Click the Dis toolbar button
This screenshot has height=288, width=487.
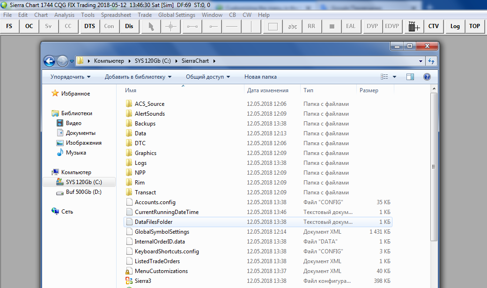click(129, 26)
